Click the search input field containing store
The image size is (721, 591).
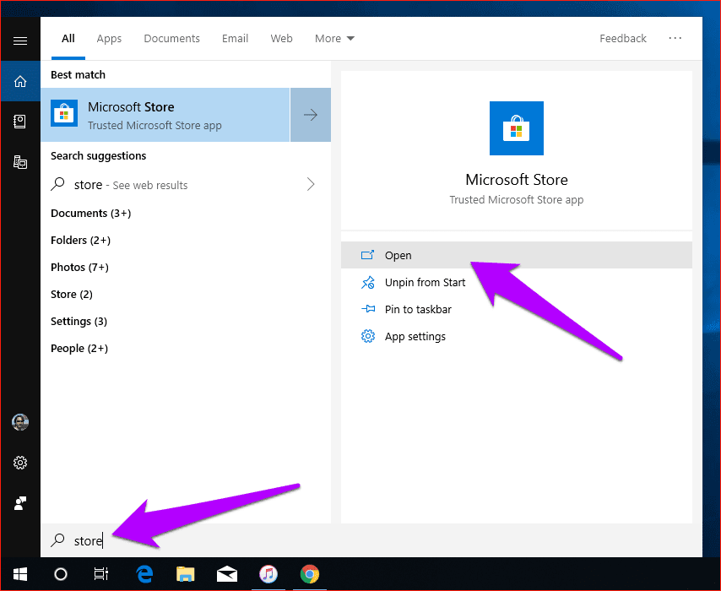[x=371, y=540]
